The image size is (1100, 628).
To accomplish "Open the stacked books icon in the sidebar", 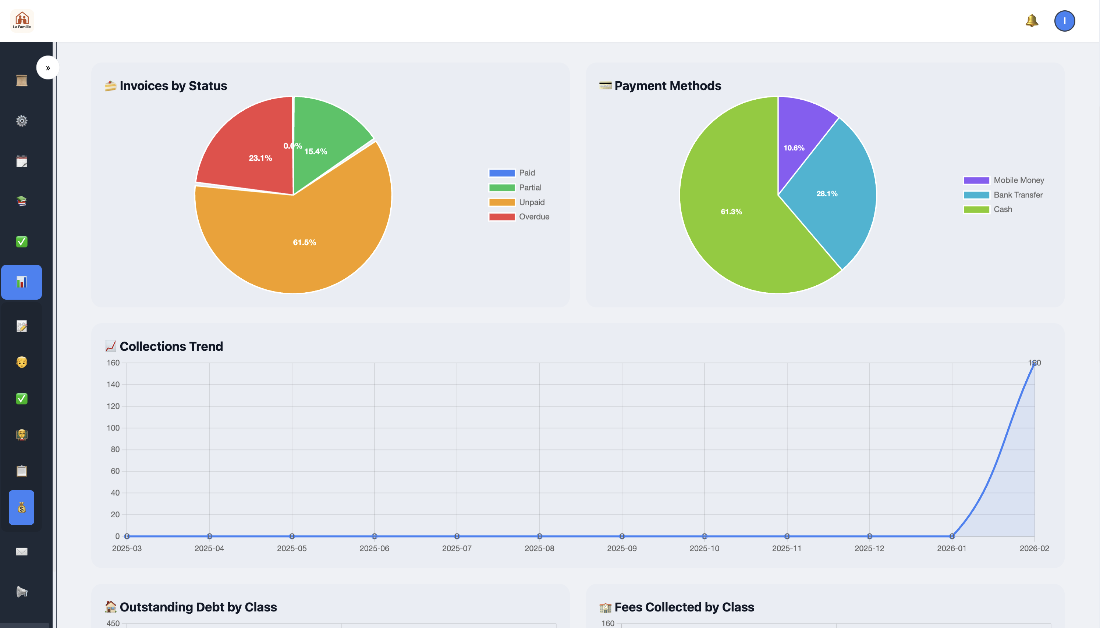I will point(22,201).
